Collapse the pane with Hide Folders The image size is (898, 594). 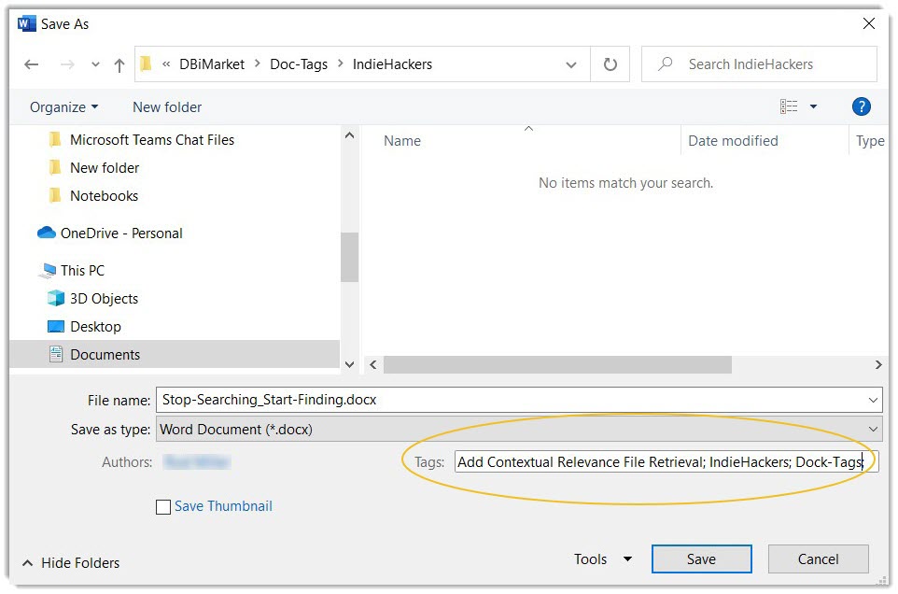click(x=71, y=563)
